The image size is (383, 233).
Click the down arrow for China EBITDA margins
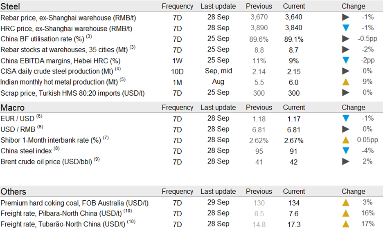tap(346, 60)
